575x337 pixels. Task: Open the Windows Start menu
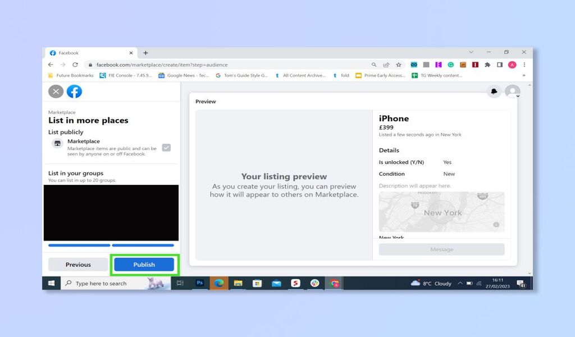pos(51,283)
